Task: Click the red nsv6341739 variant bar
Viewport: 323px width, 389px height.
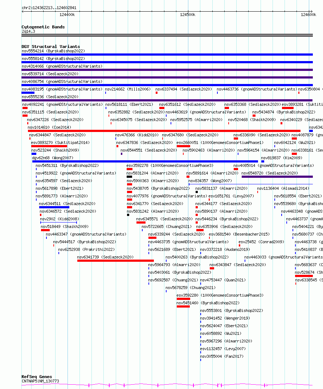Action: 115,261
